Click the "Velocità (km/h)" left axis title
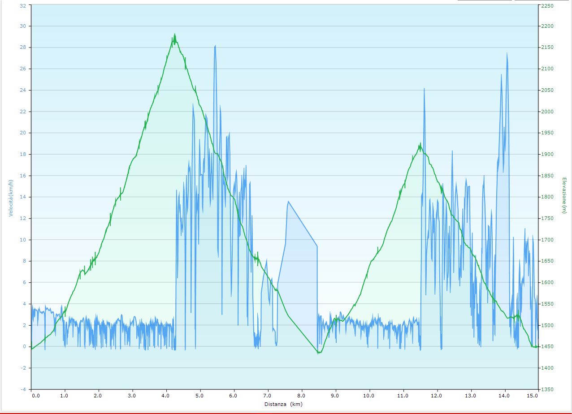The image size is (572, 414). tap(11, 198)
